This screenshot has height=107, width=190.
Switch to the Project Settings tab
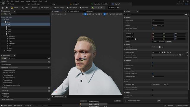(x=34, y=4)
